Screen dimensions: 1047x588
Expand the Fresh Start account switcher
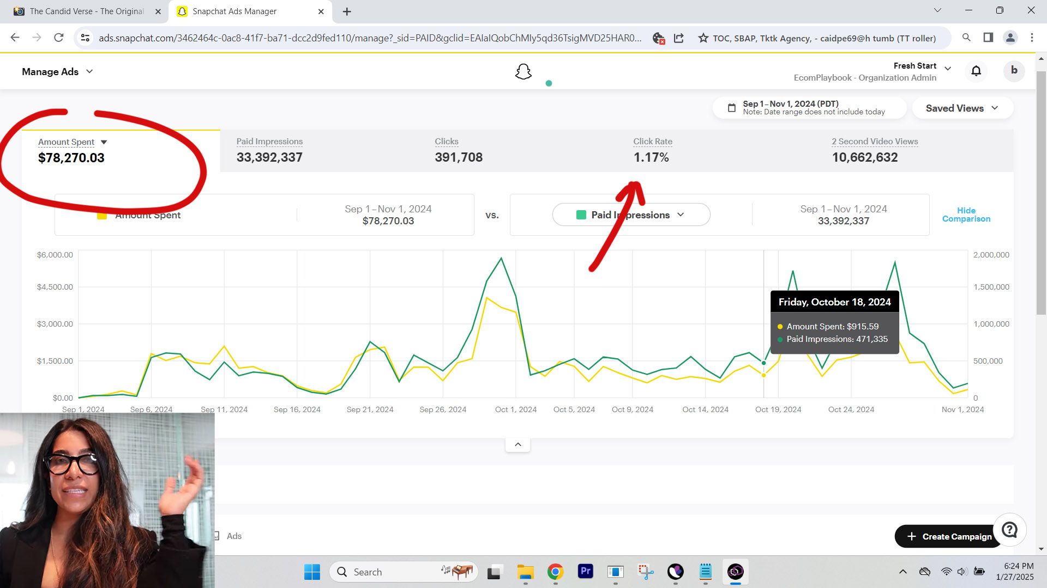pos(948,69)
